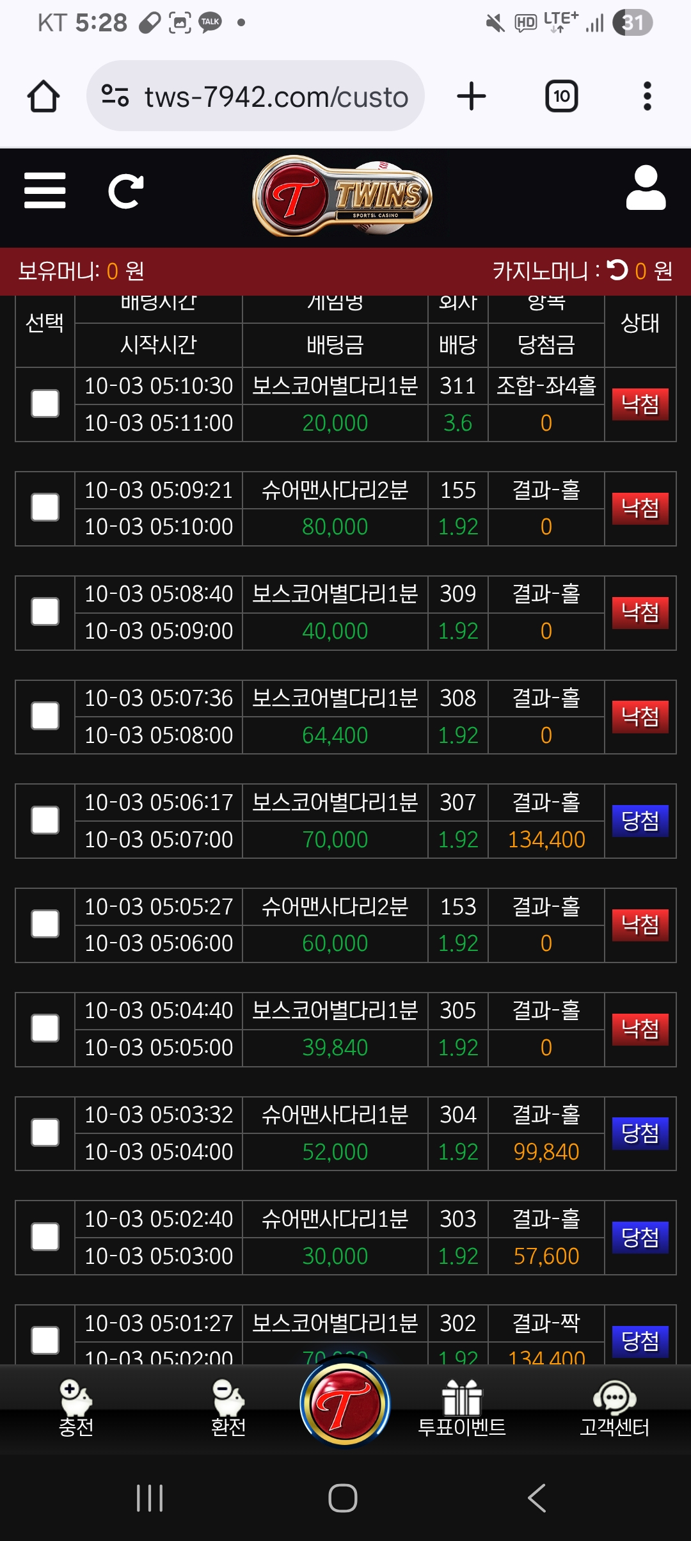The height and width of the screenshot is (1541, 691).
Task: Tap the URL address field
Action: pyautogui.click(x=276, y=97)
